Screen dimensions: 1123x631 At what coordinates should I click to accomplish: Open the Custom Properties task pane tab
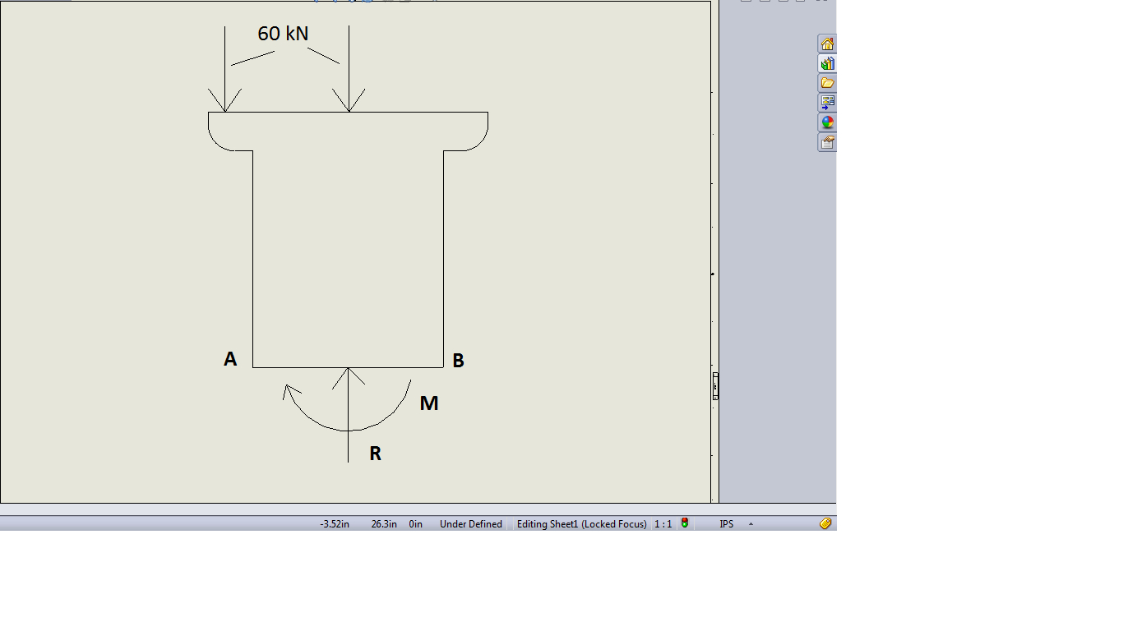(827, 142)
